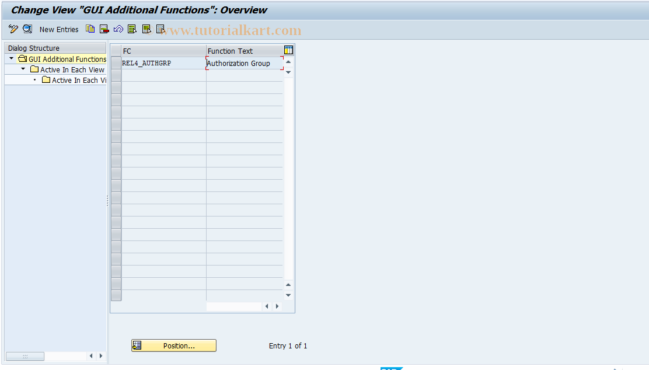Click the Delete row icon
649x370 pixels.
tap(104, 29)
